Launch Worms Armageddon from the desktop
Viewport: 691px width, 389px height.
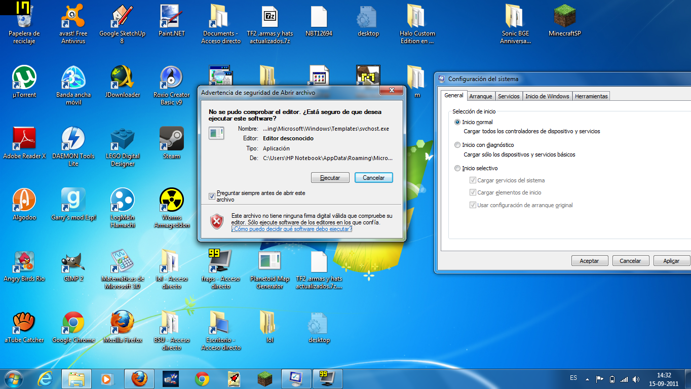(172, 208)
